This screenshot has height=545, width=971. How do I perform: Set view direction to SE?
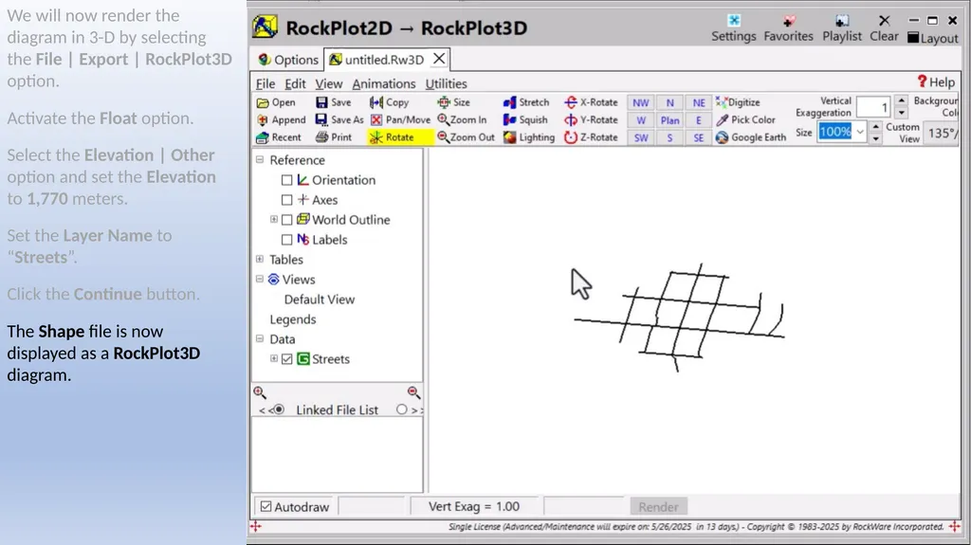(x=699, y=138)
